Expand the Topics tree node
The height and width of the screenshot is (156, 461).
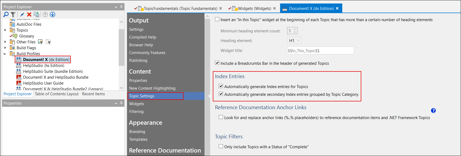(x=5, y=30)
